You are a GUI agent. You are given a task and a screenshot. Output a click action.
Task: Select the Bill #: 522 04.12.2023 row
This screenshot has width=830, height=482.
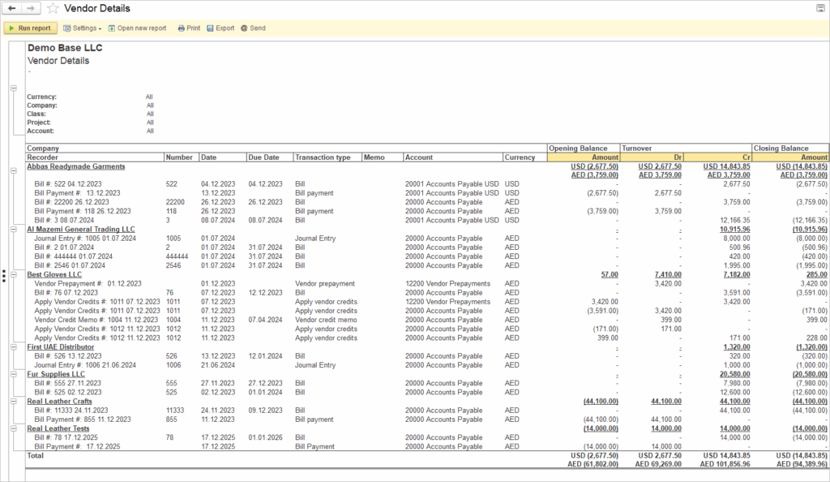coord(68,184)
